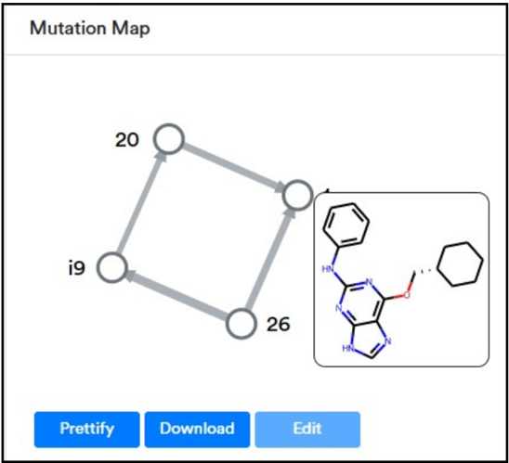The height and width of the screenshot is (463, 509).
Task: Click the red oxygen atom in structure
Action: pyautogui.click(x=407, y=295)
